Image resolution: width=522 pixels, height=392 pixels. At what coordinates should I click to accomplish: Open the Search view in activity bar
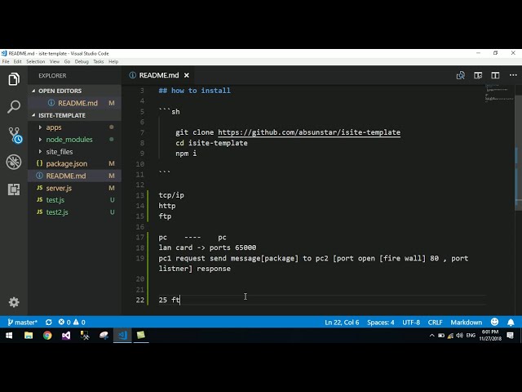14,107
